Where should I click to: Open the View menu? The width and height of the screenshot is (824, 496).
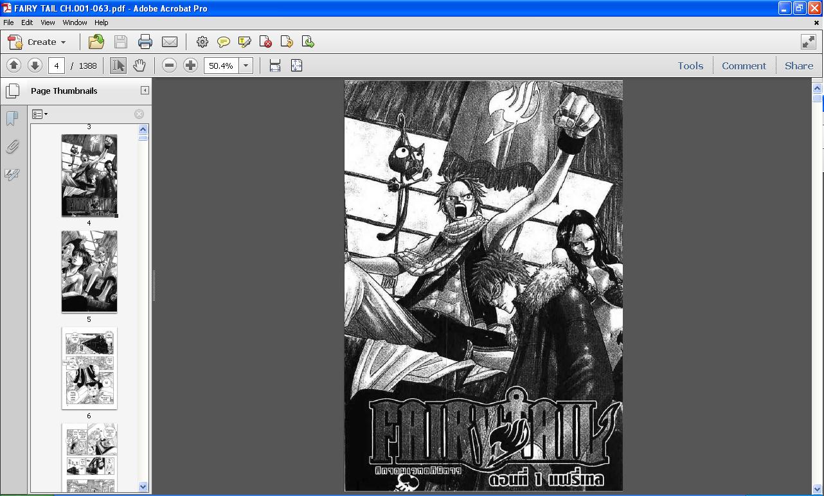click(48, 22)
